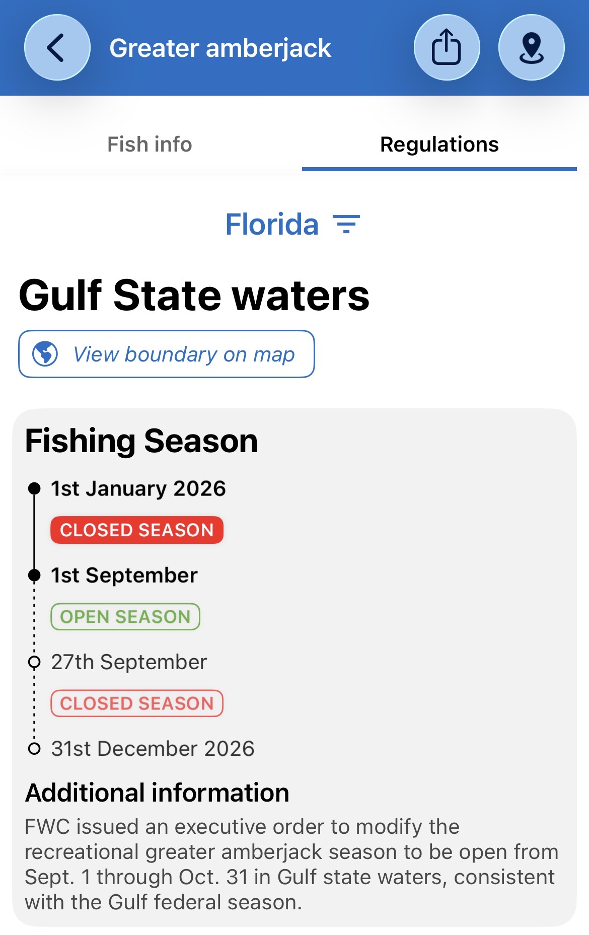Tap the Additional information paragraph text
The width and height of the screenshot is (589, 935).
click(x=292, y=865)
